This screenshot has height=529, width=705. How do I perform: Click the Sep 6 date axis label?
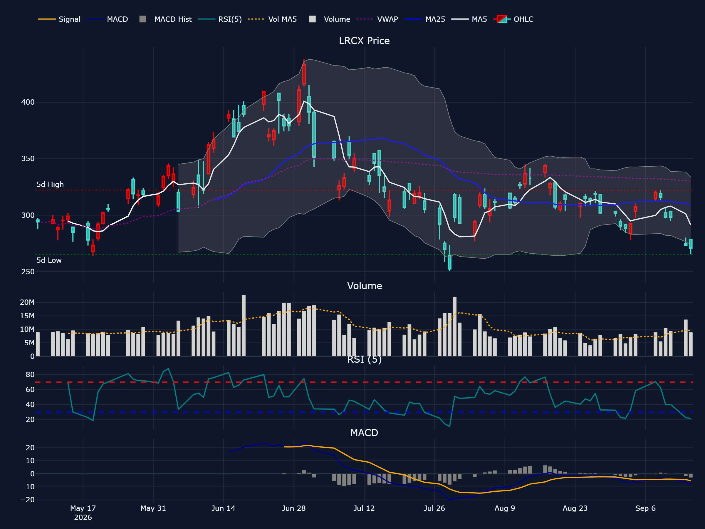tap(645, 508)
